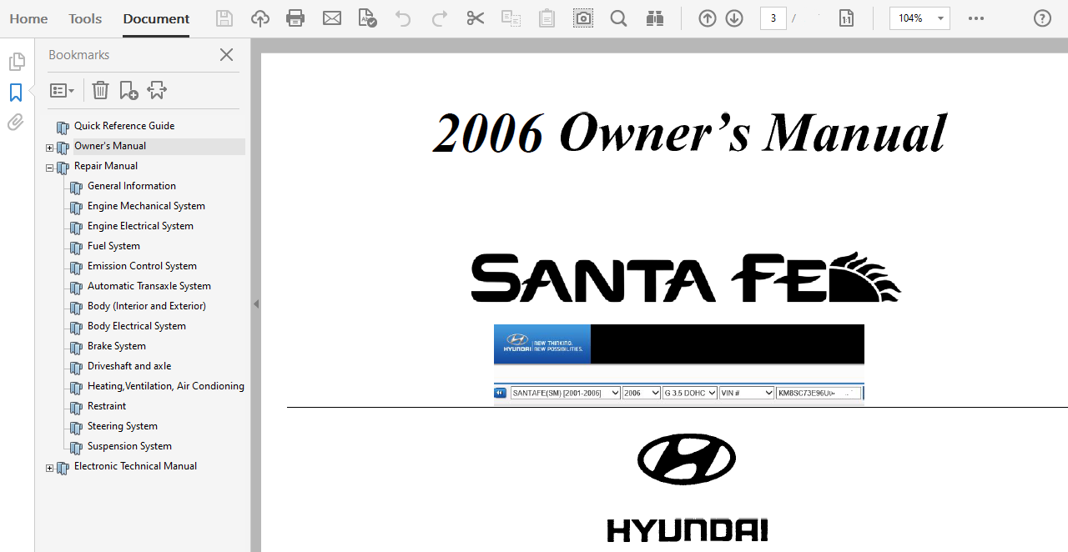Click the Send by email envelope icon
1068x552 pixels.
pos(332,18)
